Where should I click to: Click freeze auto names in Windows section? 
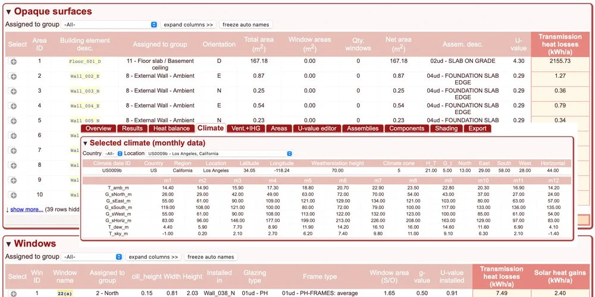[x=211, y=257]
